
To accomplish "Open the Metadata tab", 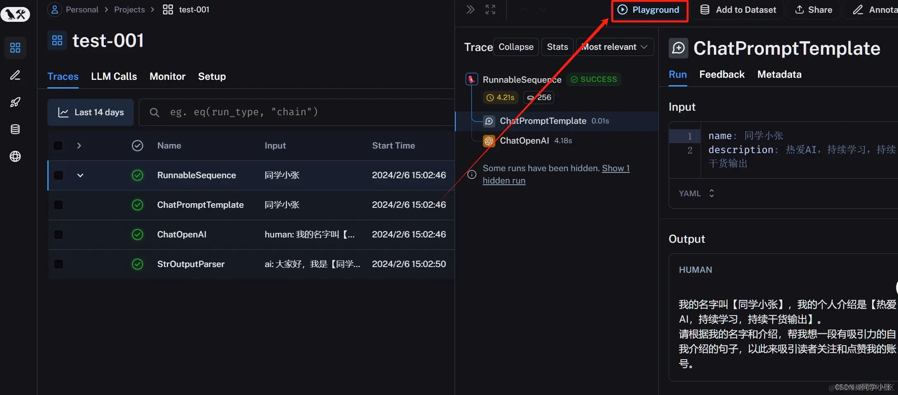I will 779,74.
